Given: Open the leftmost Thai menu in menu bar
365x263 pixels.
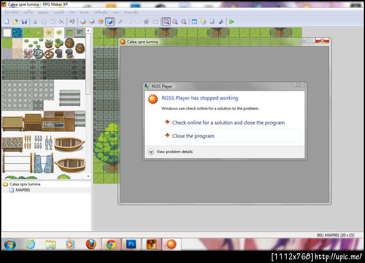Looking at the screenshot, I should (12, 12).
